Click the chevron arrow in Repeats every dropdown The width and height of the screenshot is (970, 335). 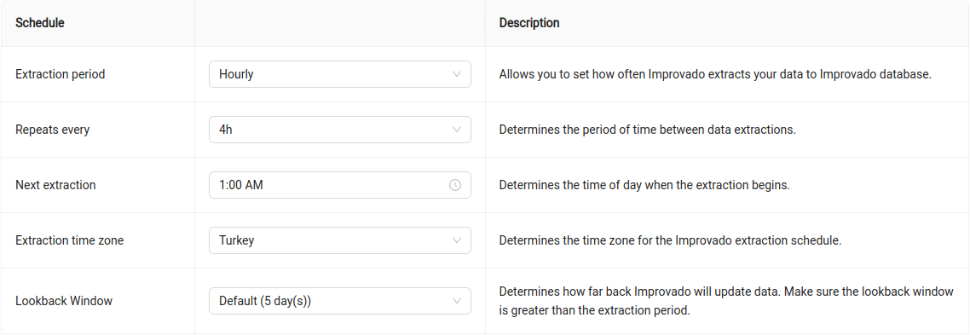[x=457, y=130]
